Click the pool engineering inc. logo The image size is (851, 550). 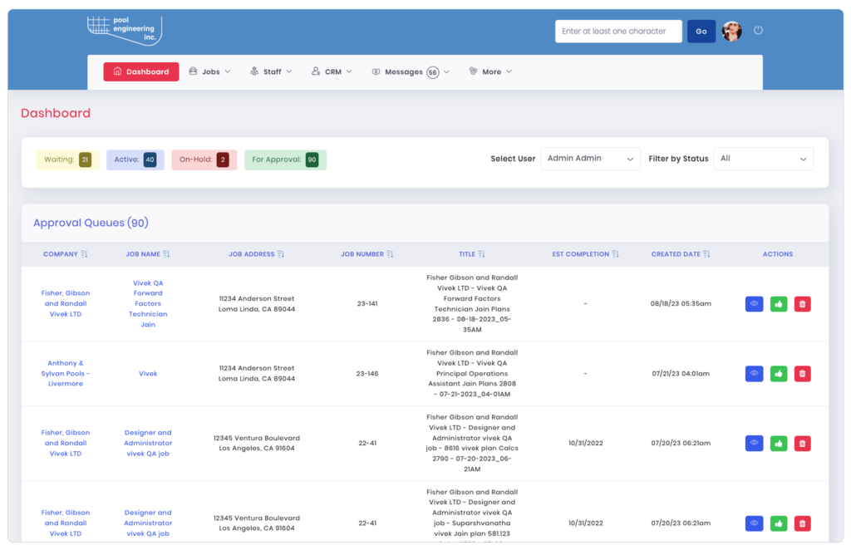coord(123,28)
